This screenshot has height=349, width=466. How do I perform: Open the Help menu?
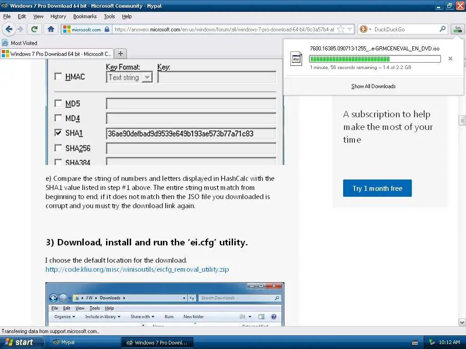click(127, 16)
